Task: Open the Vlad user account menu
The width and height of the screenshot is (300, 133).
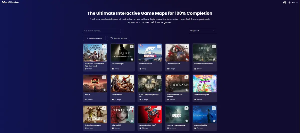Action: 293,2
